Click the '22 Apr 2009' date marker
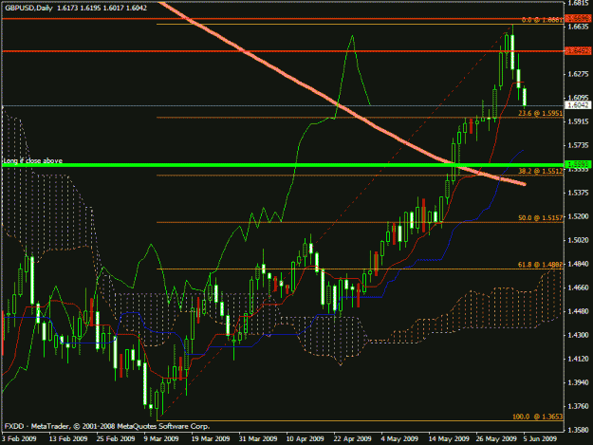 tap(352, 438)
